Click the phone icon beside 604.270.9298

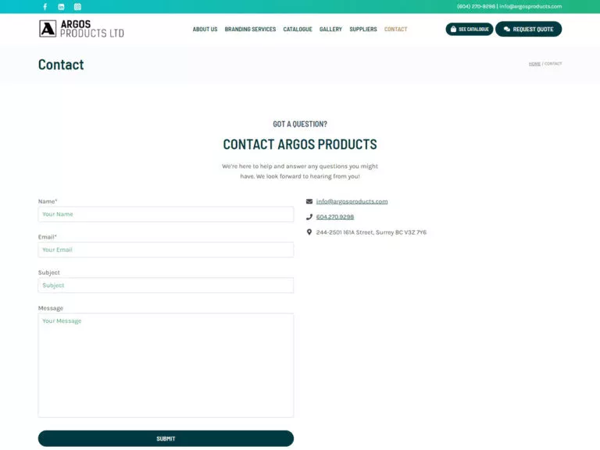click(x=309, y=217)
